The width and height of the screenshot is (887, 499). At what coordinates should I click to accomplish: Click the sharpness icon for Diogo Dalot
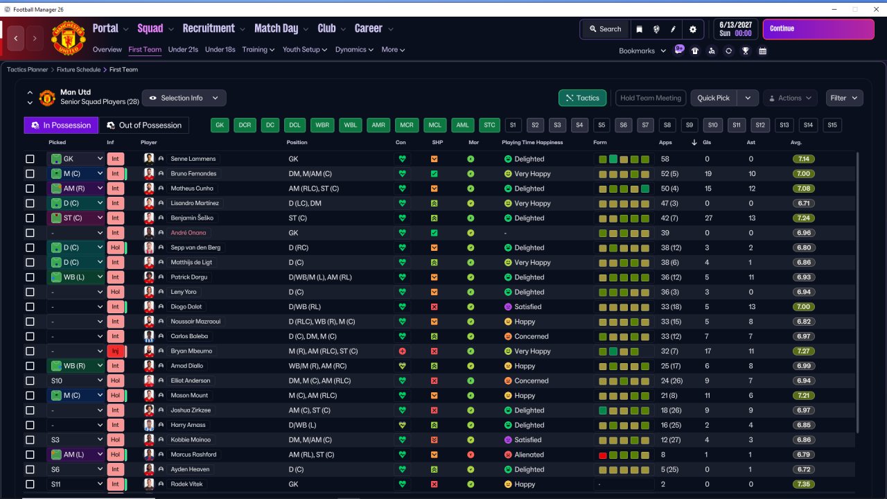[434, 307]
